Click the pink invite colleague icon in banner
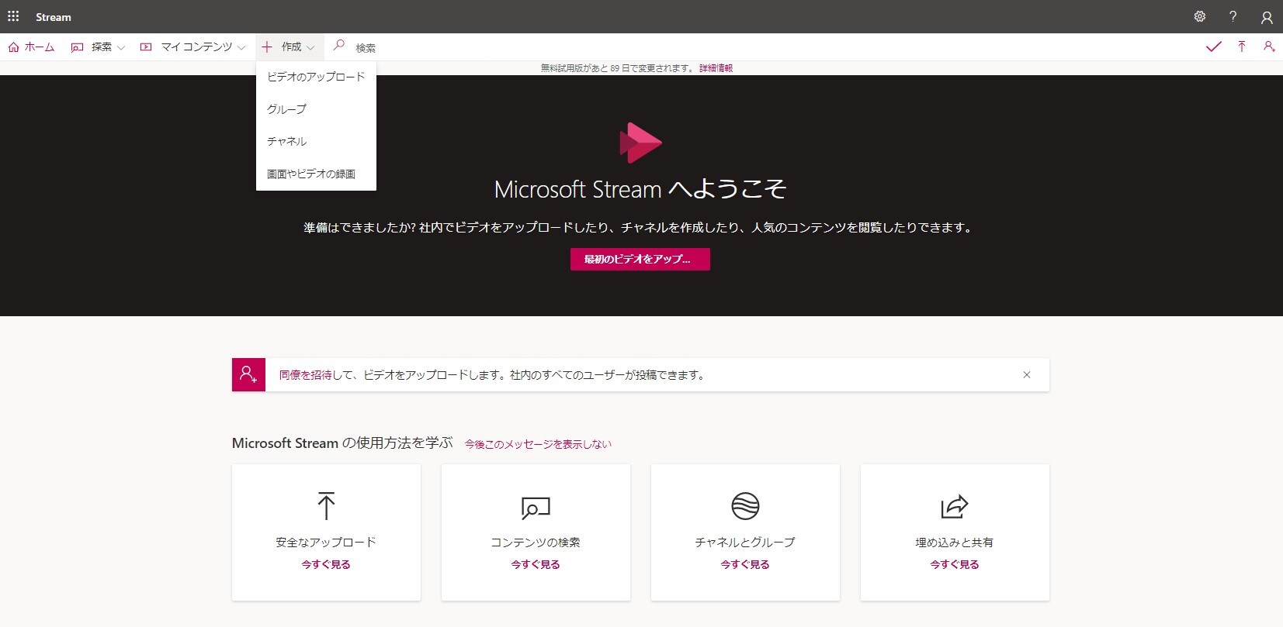 point(248,374)
